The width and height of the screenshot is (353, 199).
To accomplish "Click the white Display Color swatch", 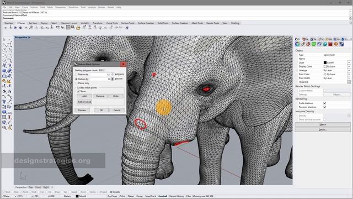I will [325, 66].
